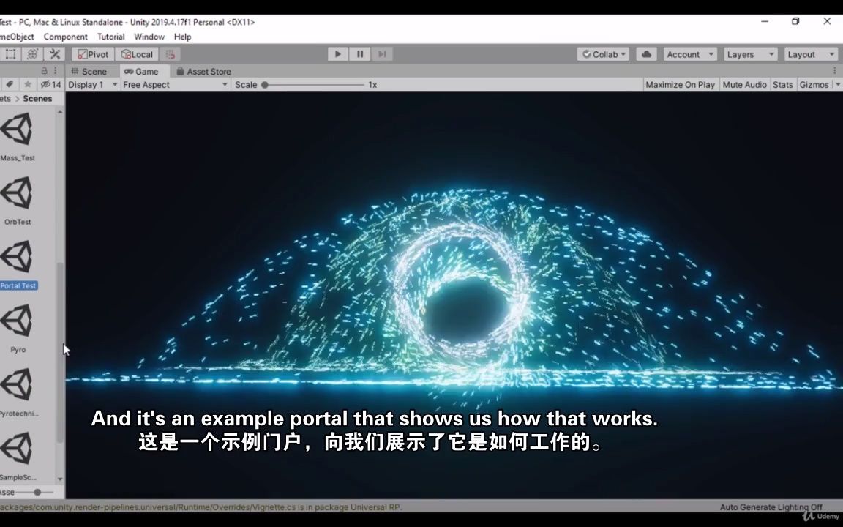Click the Pyro scene asset icon
843x527 pixels.
coord(16,321)
